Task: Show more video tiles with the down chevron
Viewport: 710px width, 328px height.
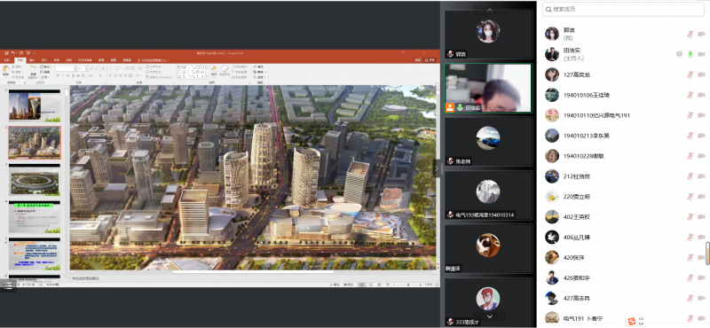Action: tap(489, 316)
